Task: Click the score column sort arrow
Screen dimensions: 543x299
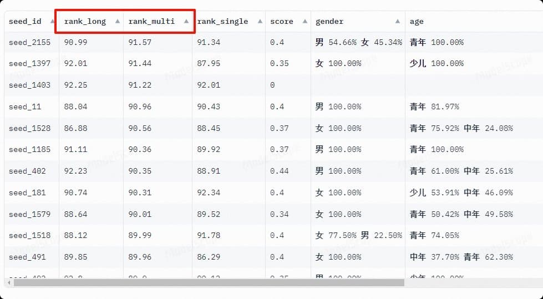Action: pos(305,21)
